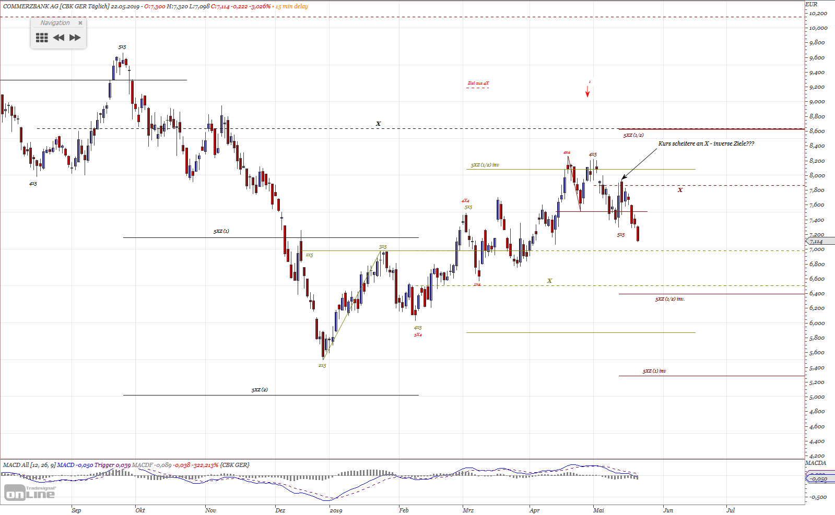Select the '1x5' wave label
The height and width of the screenshot is (515, 835).
[309, 255]
